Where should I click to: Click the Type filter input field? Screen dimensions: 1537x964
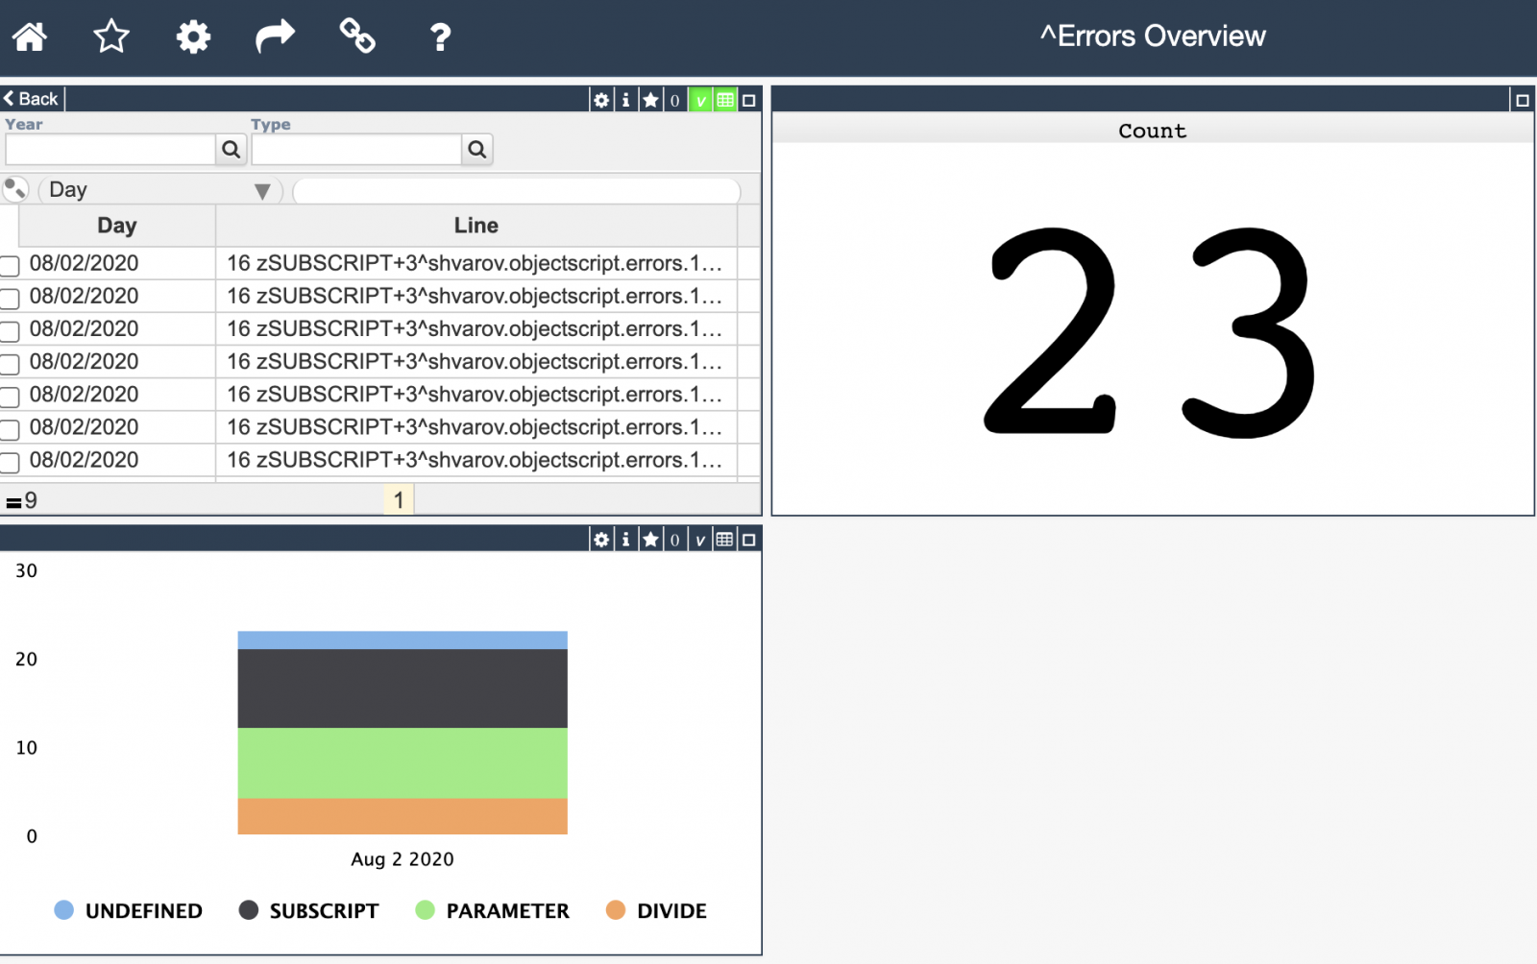pyautogui.click(x=356, y=149)
